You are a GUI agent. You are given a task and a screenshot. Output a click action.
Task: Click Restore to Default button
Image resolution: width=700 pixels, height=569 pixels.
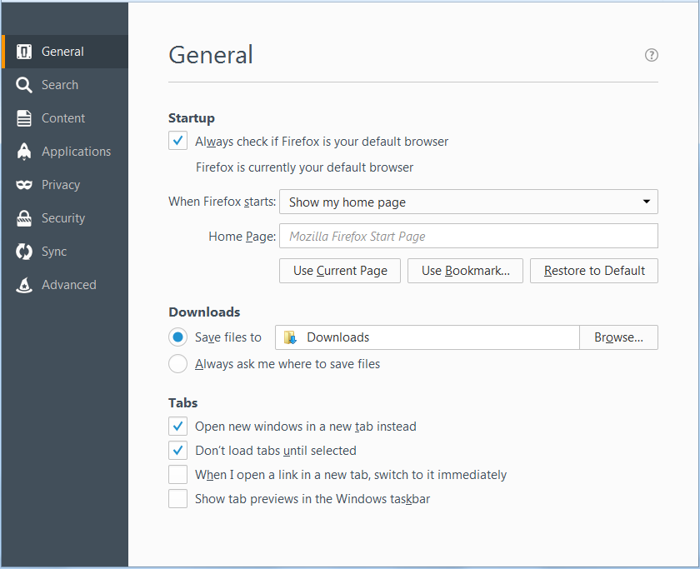tap(593, 271)
